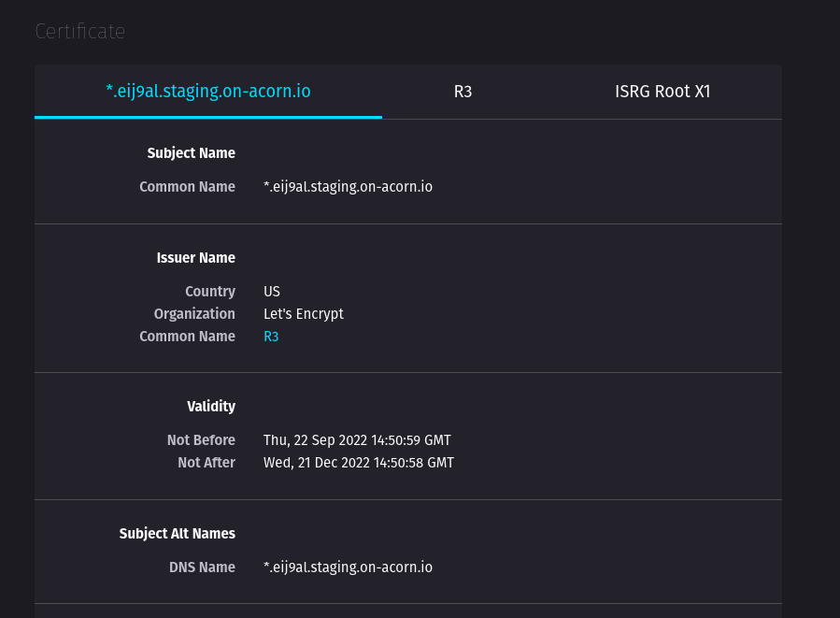Click the Organization label
The image size is (840, 618).
coord(194,314)
